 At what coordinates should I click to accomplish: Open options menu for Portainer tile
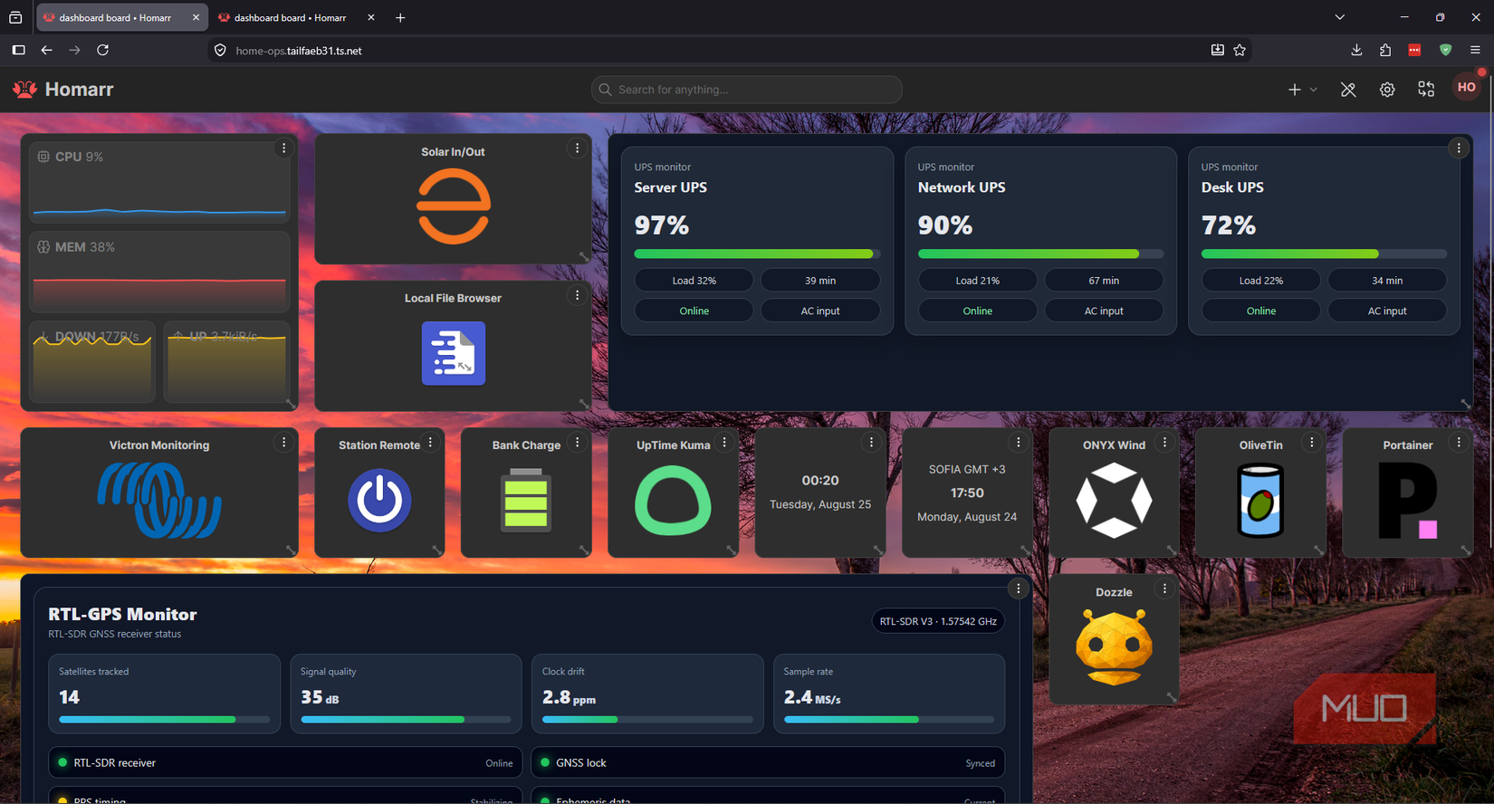pos(1459,442)
